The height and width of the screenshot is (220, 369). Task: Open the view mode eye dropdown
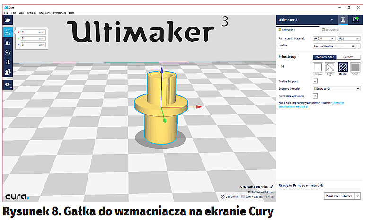tap(8, 85)
